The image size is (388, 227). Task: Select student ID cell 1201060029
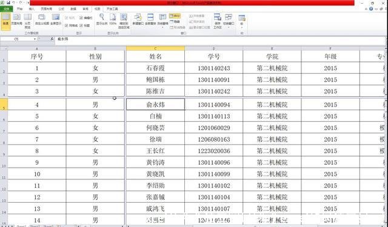tap(214, 128)
